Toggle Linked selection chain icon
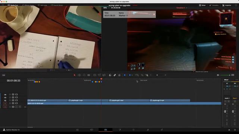The width and height of the screenshot is (239, 134). (115, 75)
